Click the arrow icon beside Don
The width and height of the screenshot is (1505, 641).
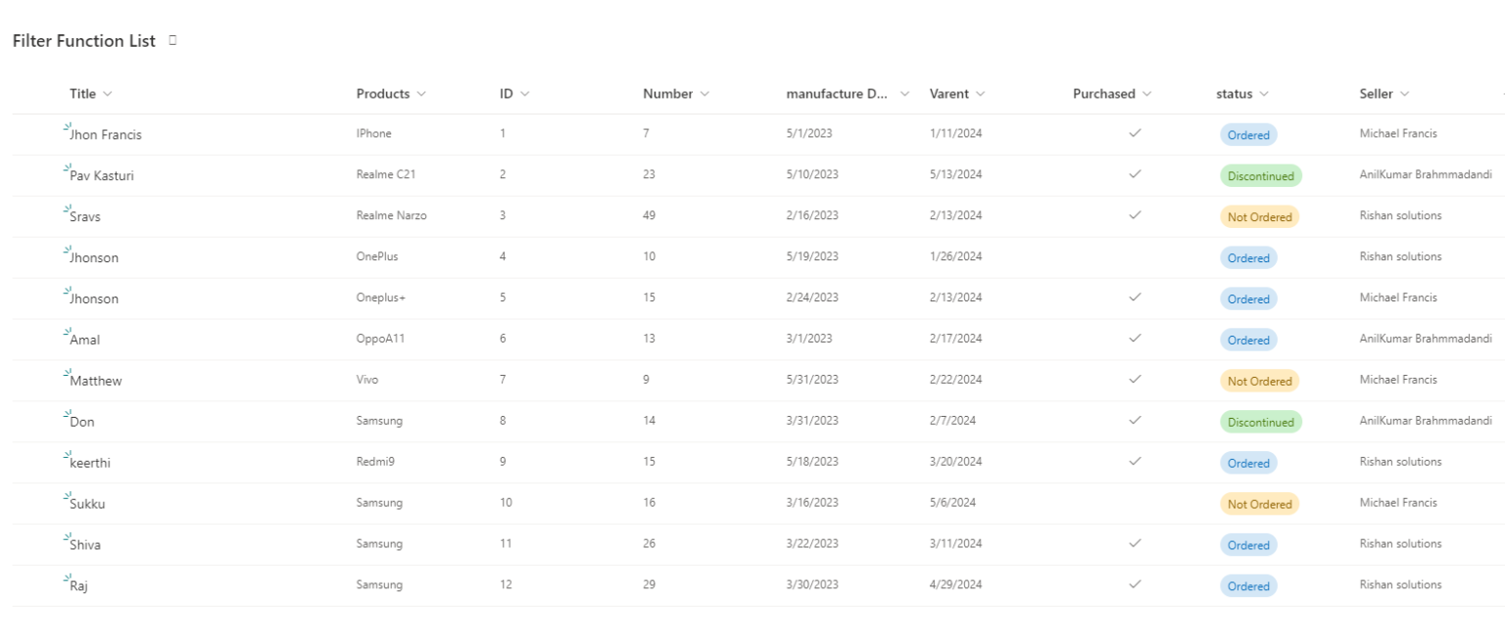coord(68,415)
